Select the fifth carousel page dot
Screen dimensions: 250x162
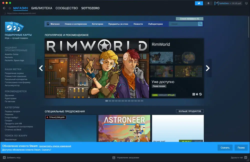119,101
